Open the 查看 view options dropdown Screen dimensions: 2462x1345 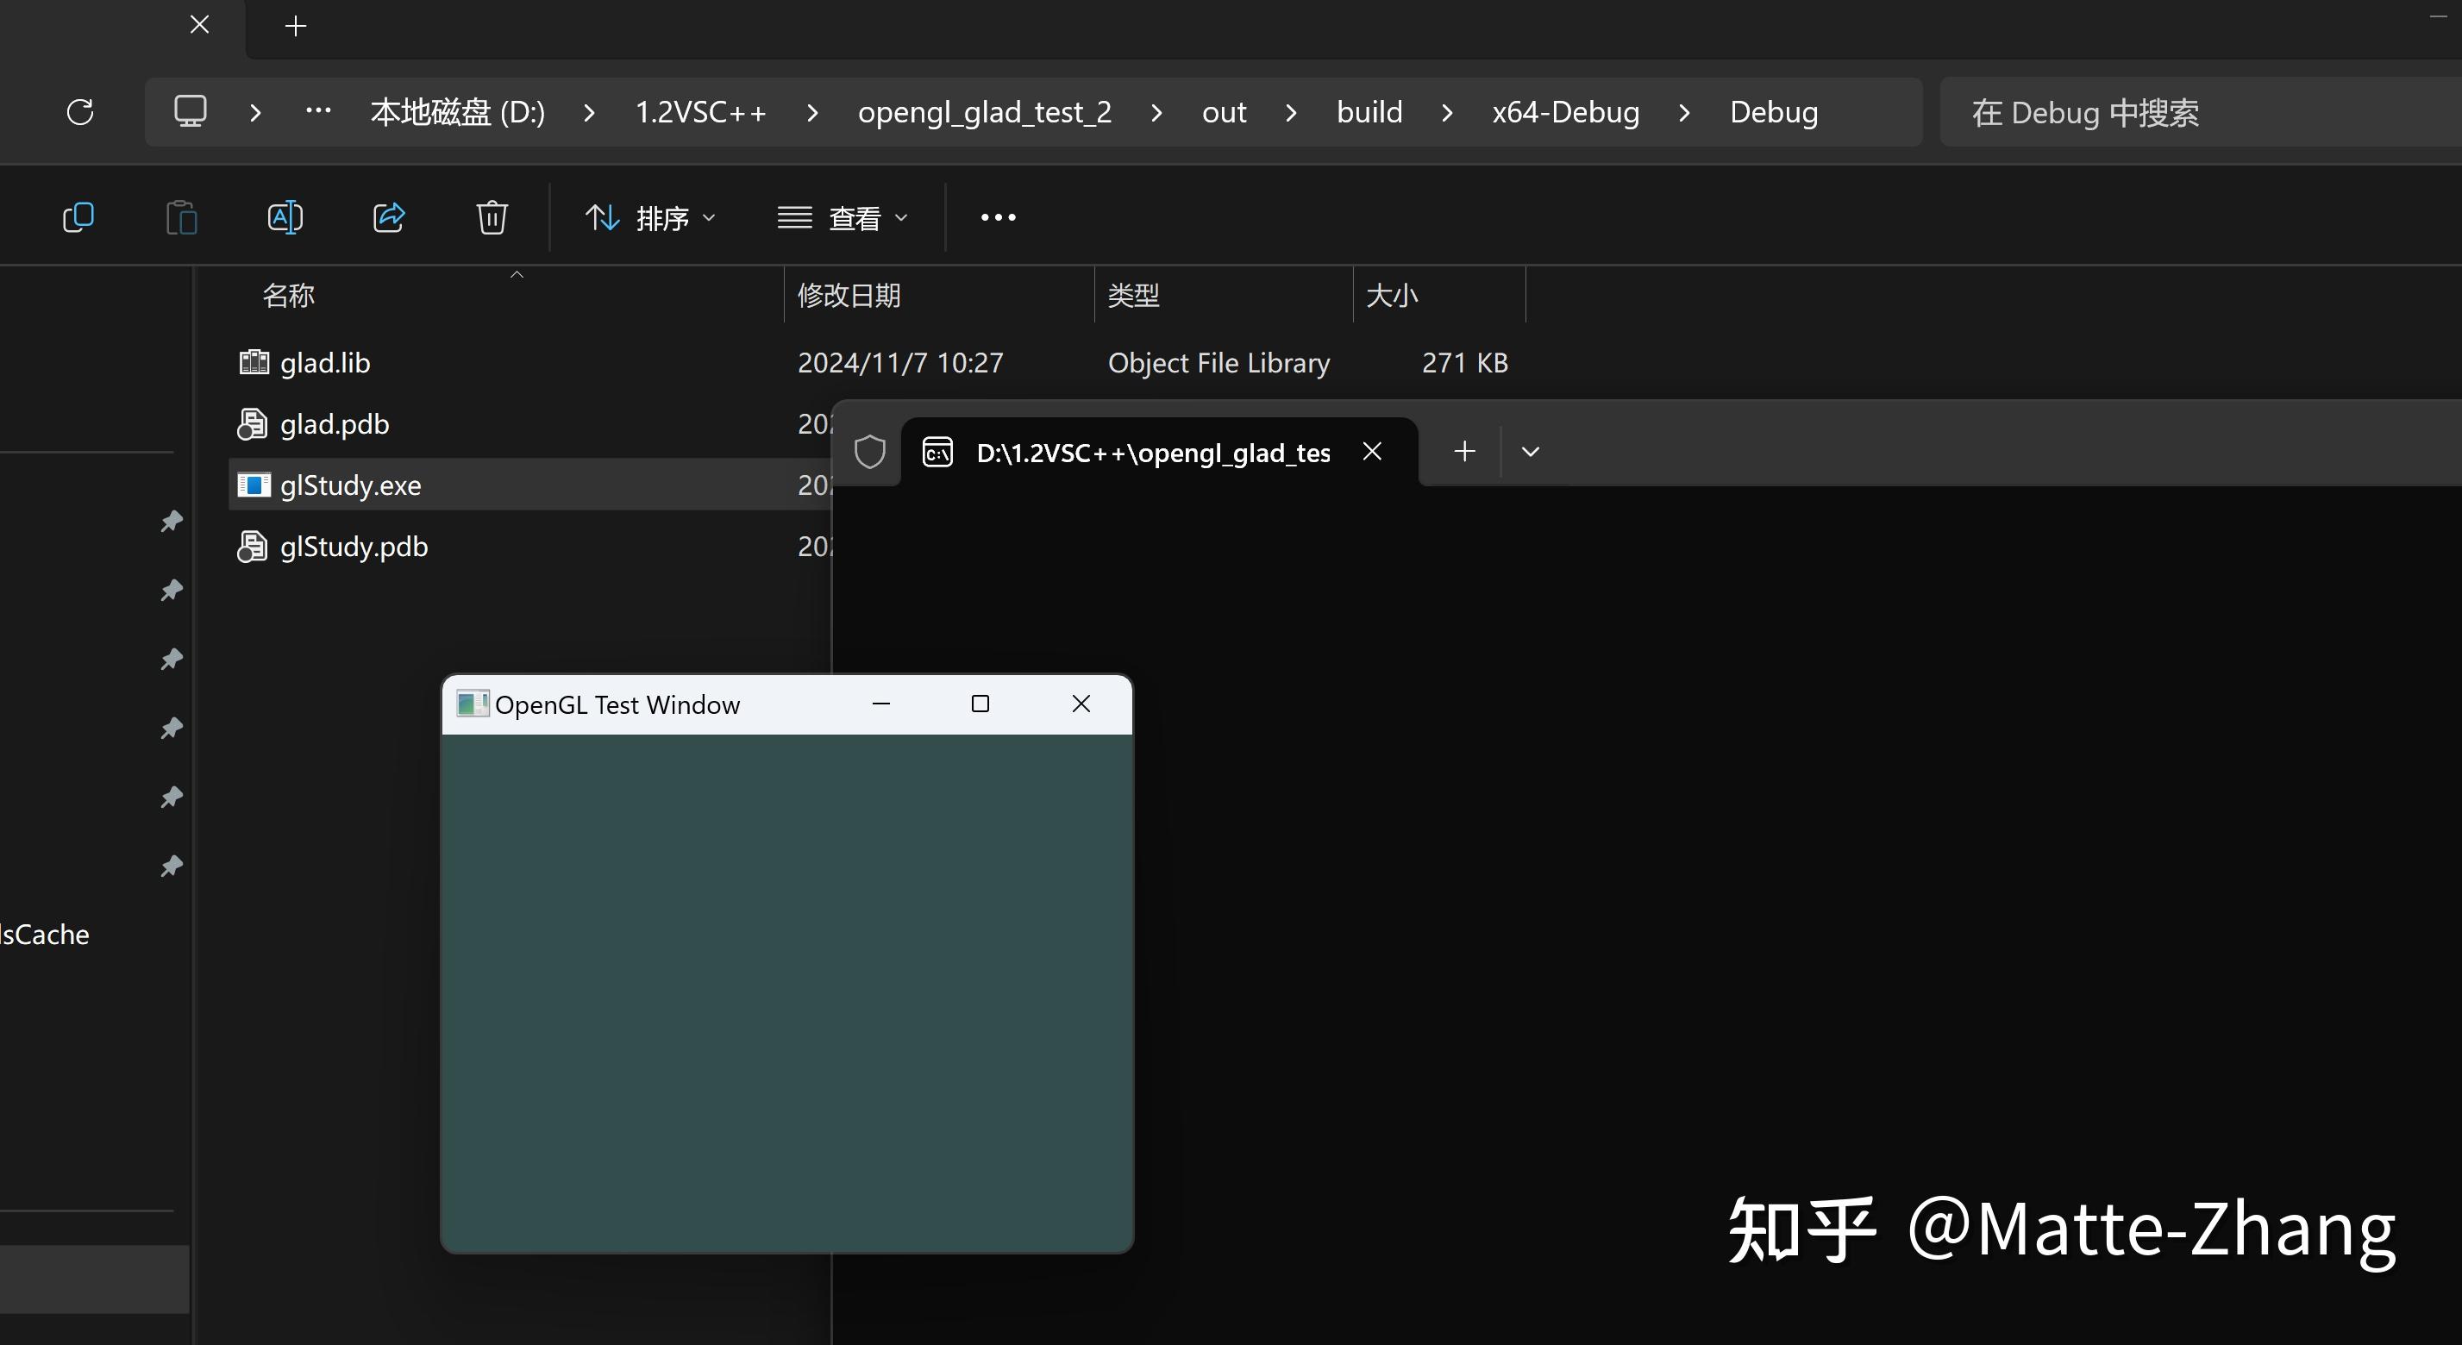tap(843, 217)
